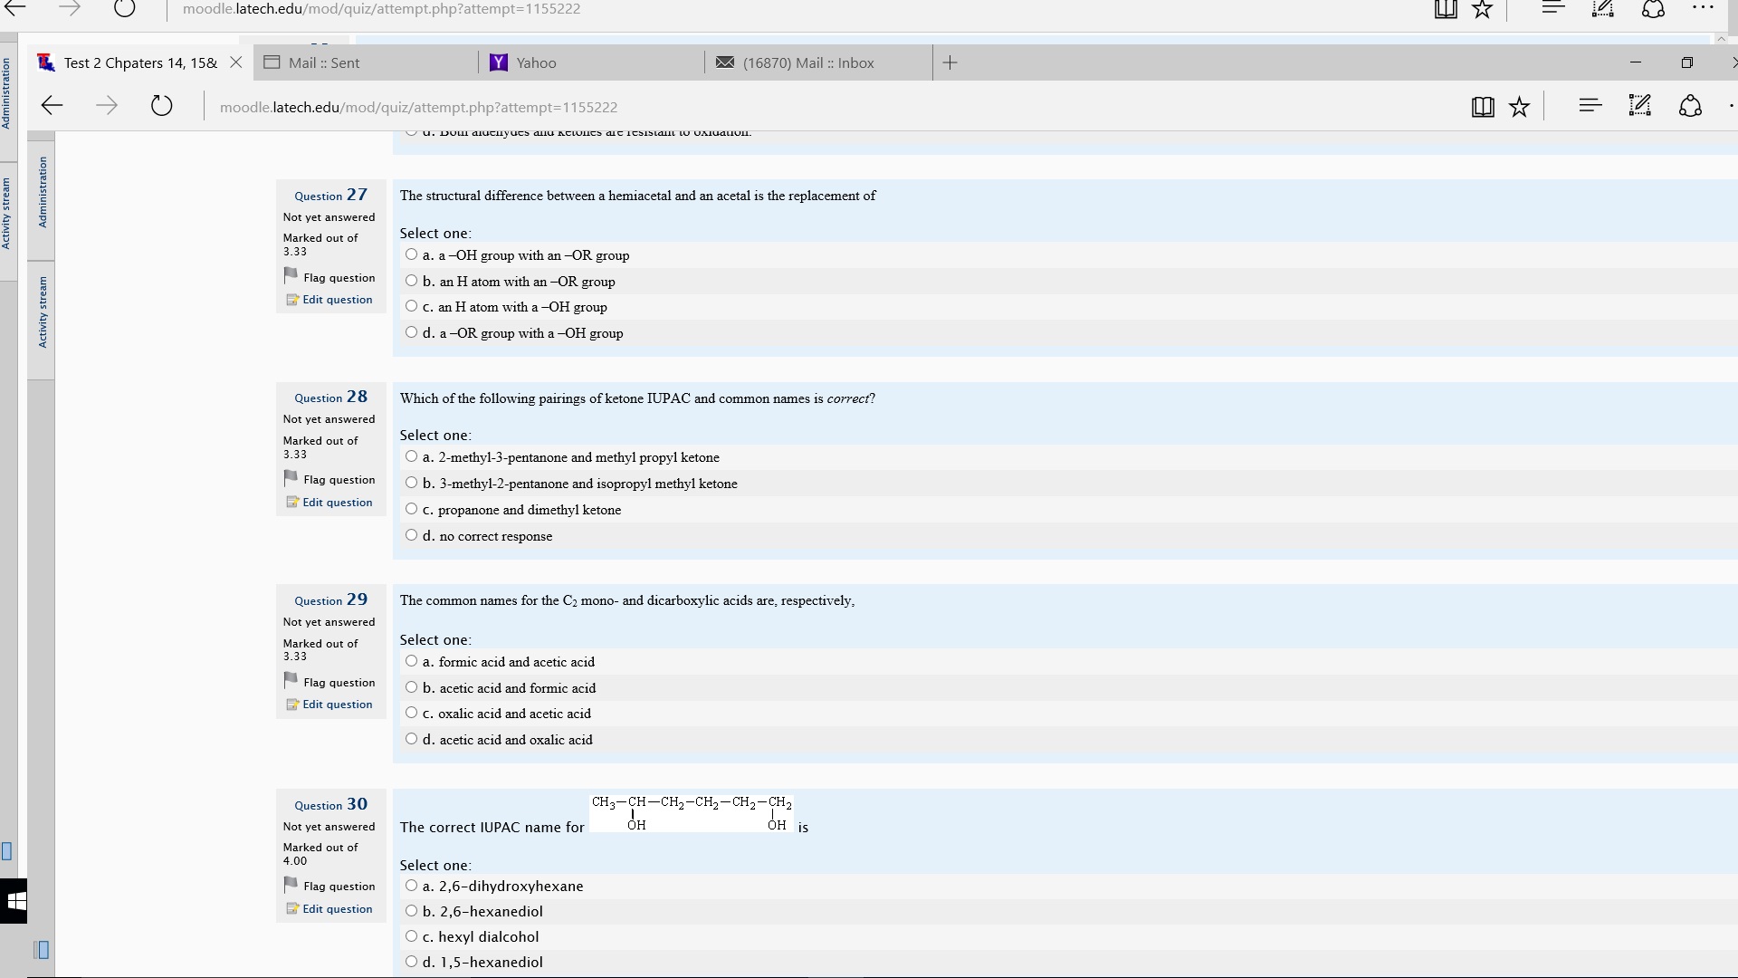Open a new tab with plus icon
This screenshot has height=978, width=1738.
[x=950, y=62]
